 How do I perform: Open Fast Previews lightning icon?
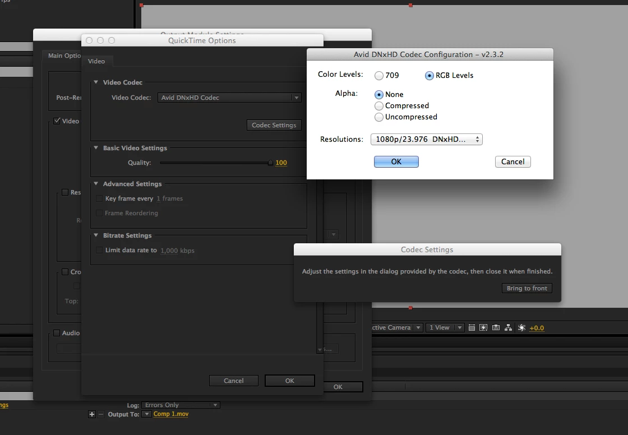(483, 328)
